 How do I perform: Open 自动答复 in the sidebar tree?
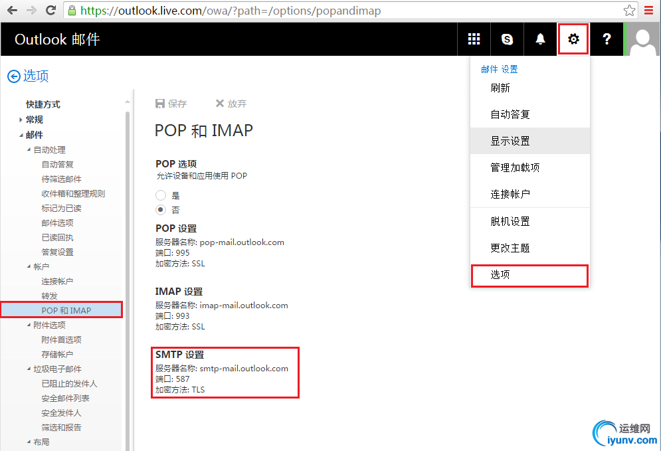(57, 164)
